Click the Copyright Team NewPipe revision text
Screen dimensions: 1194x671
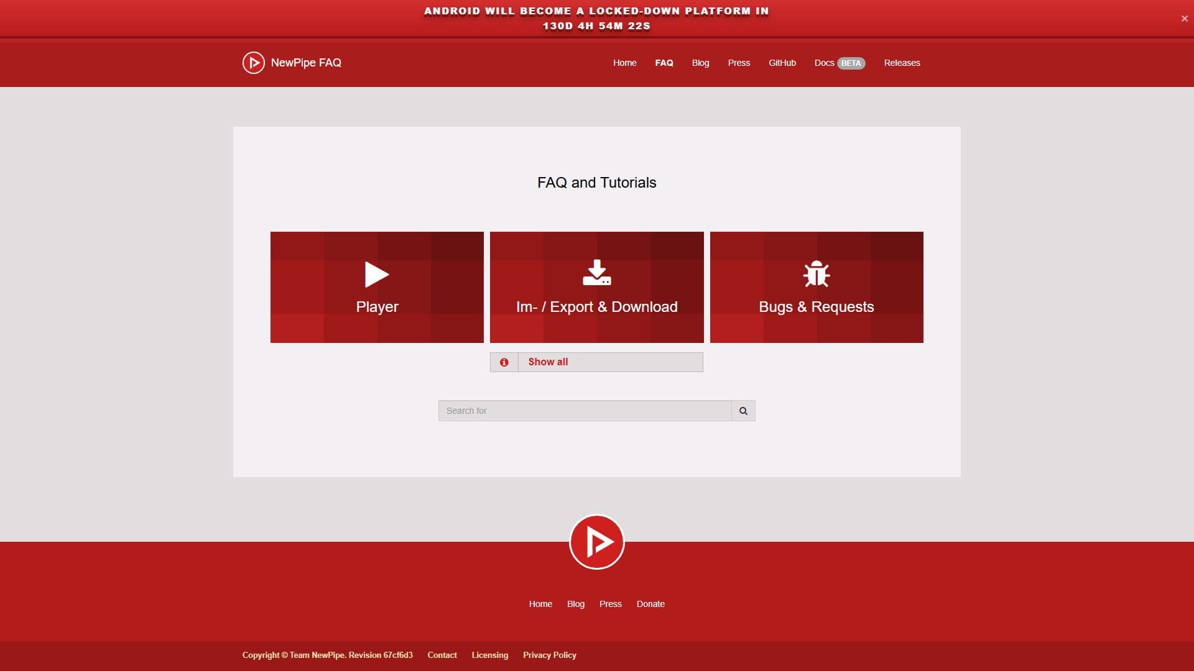327,655
